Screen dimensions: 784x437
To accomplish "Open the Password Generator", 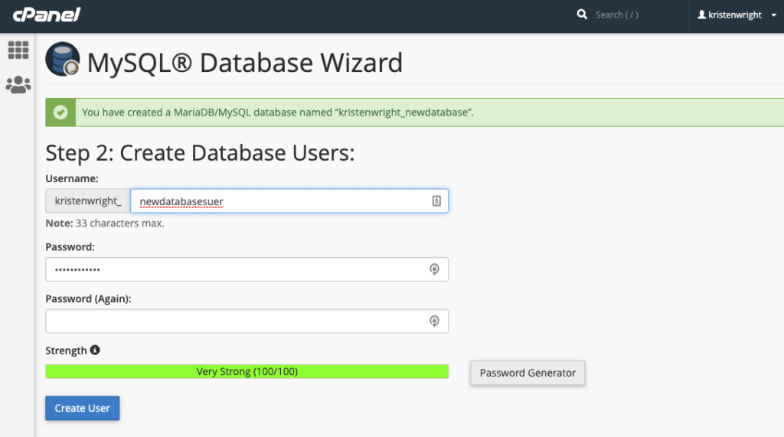I will 528,373.
